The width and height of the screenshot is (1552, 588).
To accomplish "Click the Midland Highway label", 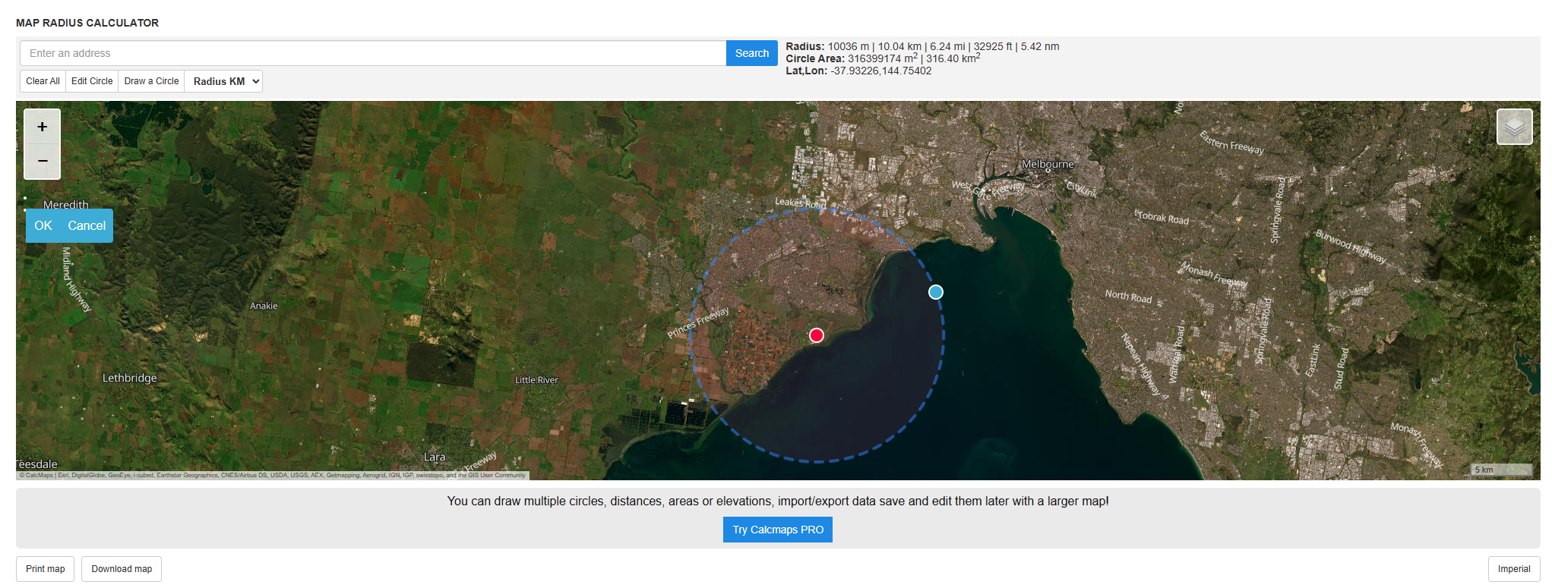I will [x=76, y=279].
